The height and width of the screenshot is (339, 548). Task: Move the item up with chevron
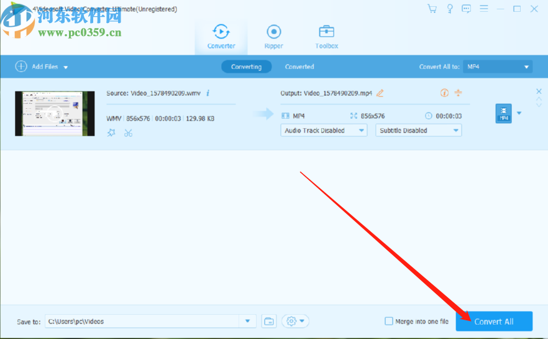539,99
